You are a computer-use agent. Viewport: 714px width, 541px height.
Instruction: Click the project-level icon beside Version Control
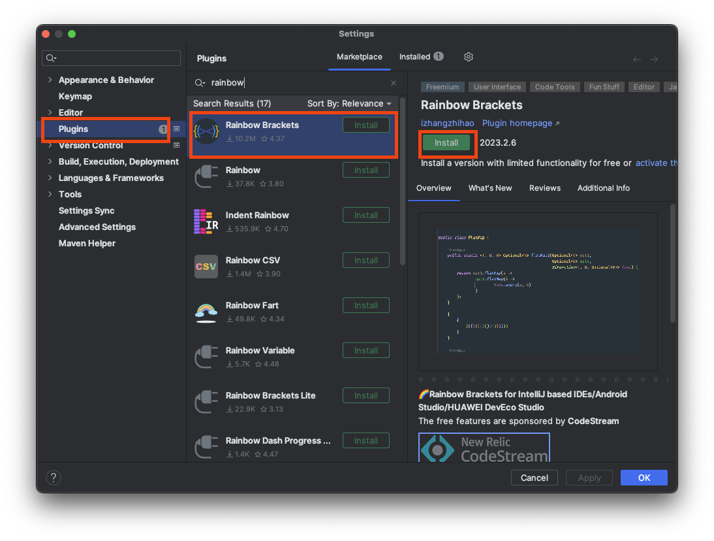[177, 146]
